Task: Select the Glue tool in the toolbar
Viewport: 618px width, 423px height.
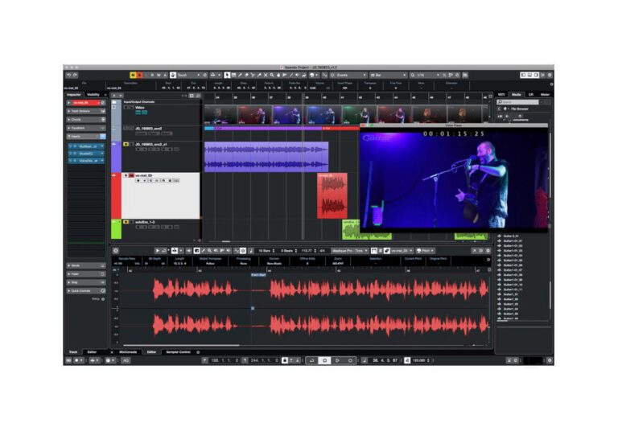Action: coord(259,75)
